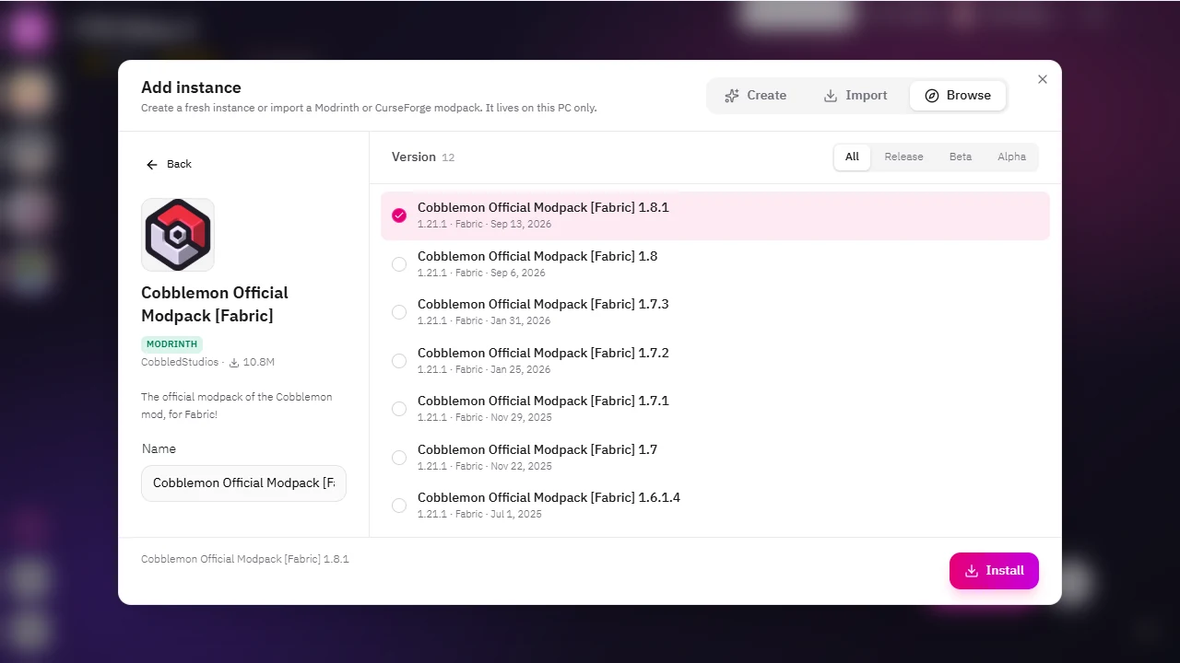Show only Beta versions
Viewport: 1180px width, 663px height.
point(961,157)
